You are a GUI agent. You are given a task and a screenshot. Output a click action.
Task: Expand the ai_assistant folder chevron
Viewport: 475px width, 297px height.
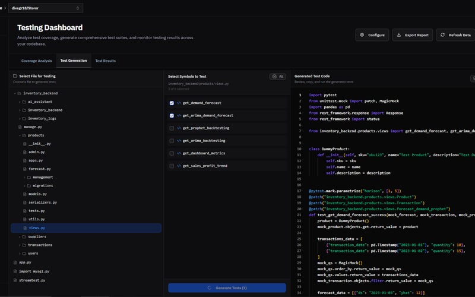point(20,102)
